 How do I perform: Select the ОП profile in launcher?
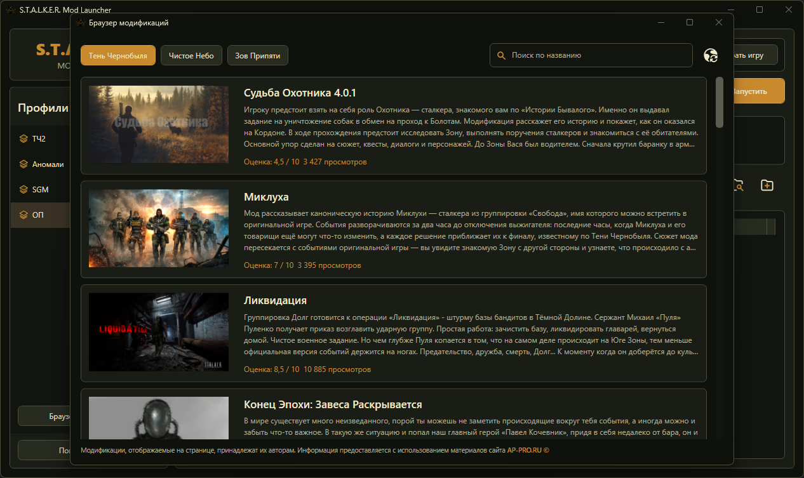41,215
